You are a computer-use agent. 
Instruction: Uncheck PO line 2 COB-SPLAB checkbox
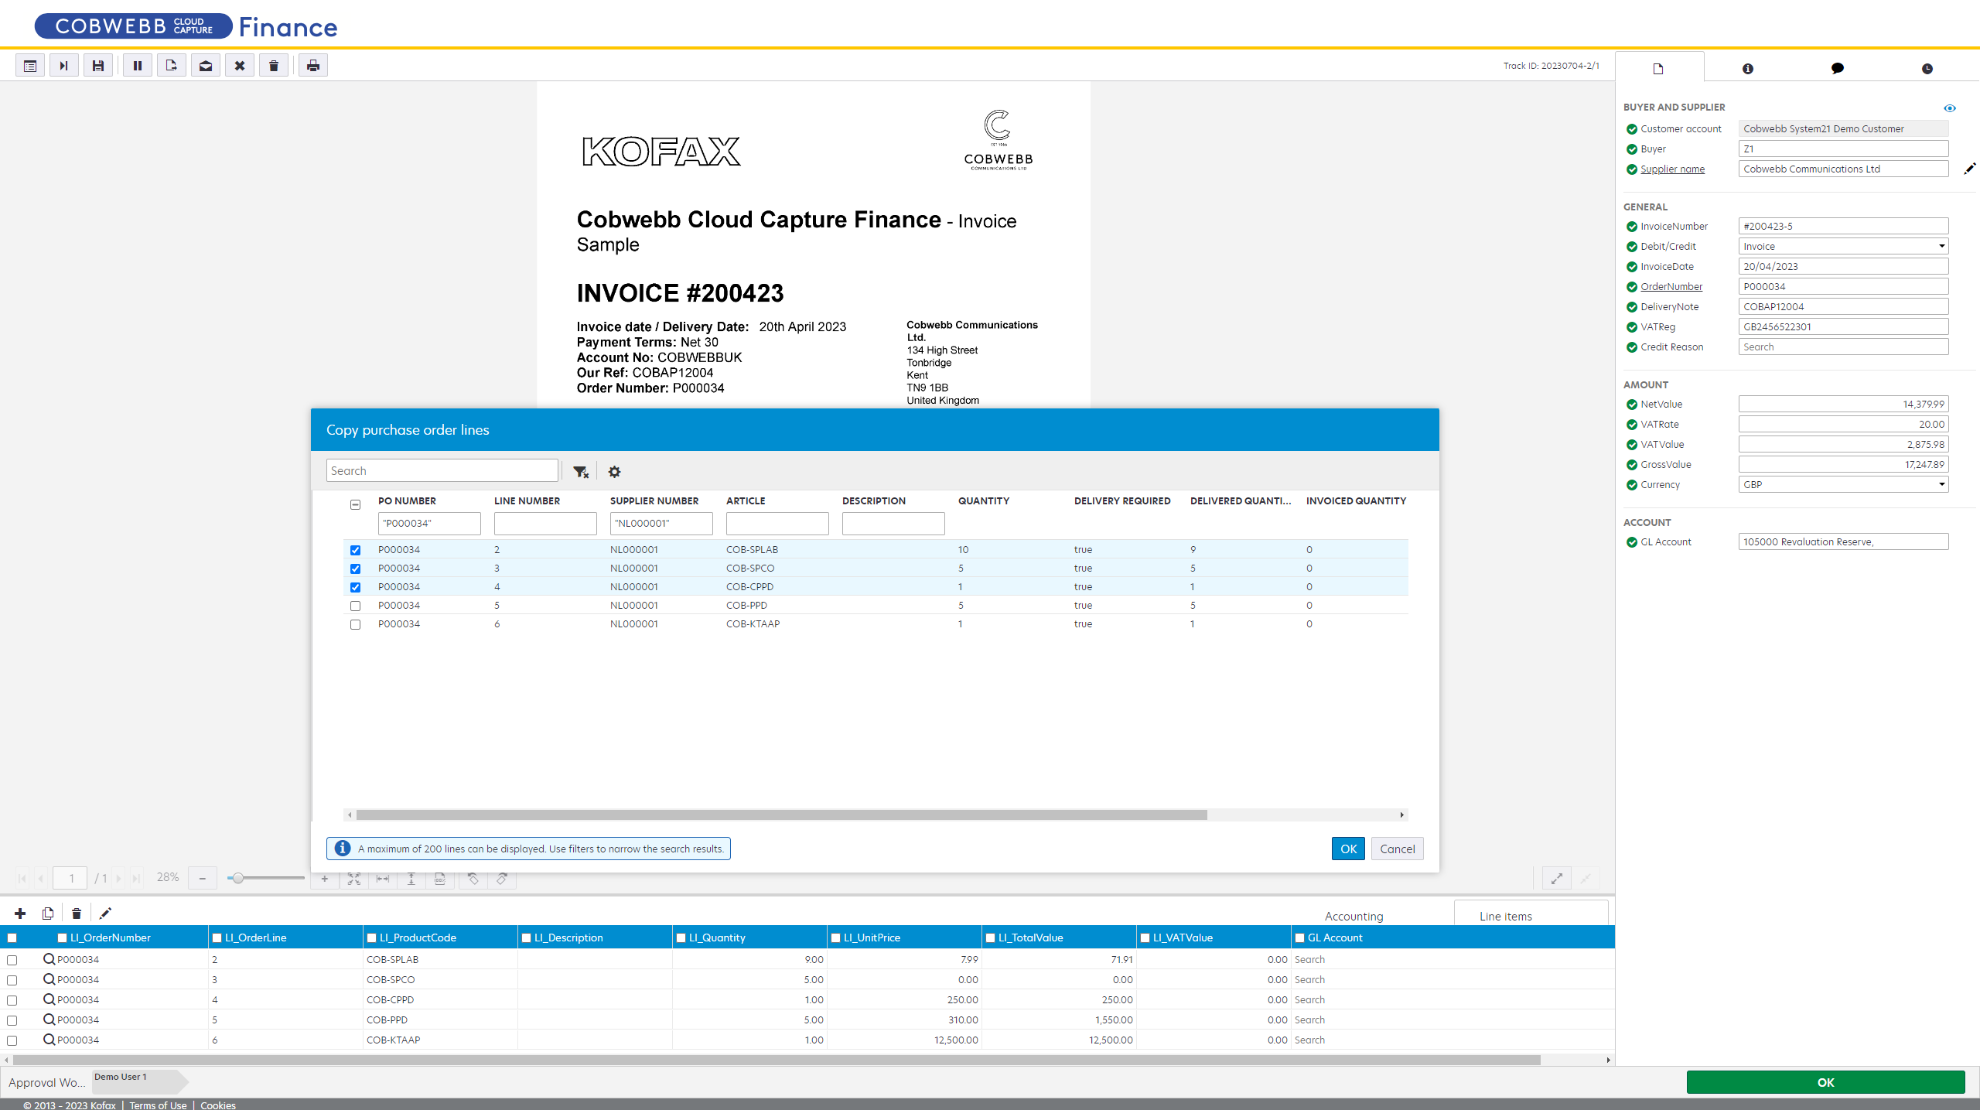click(x=355, y=550)
